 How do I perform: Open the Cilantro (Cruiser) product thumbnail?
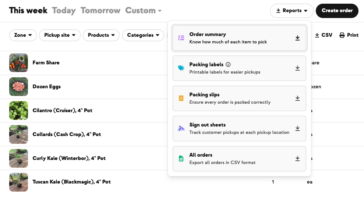(18, 110)
